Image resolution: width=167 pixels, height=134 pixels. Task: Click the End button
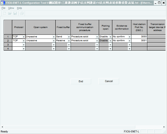pos(81,81)
